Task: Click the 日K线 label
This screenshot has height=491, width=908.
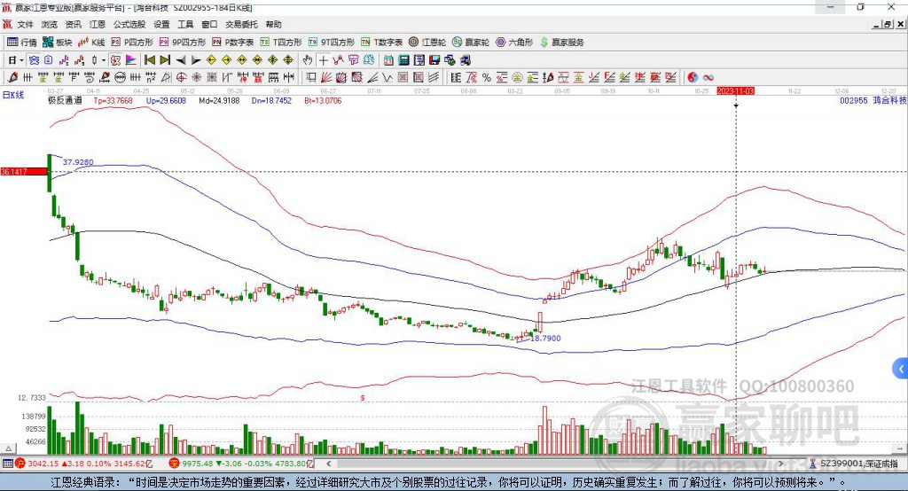Action: pos(13,95)
